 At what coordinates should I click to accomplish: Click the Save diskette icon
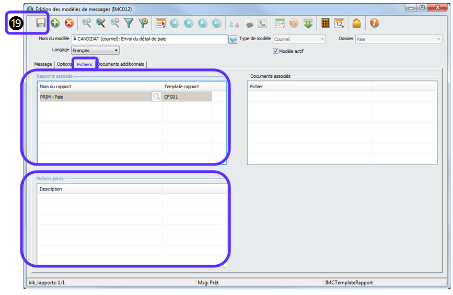[x=40, y=23]
